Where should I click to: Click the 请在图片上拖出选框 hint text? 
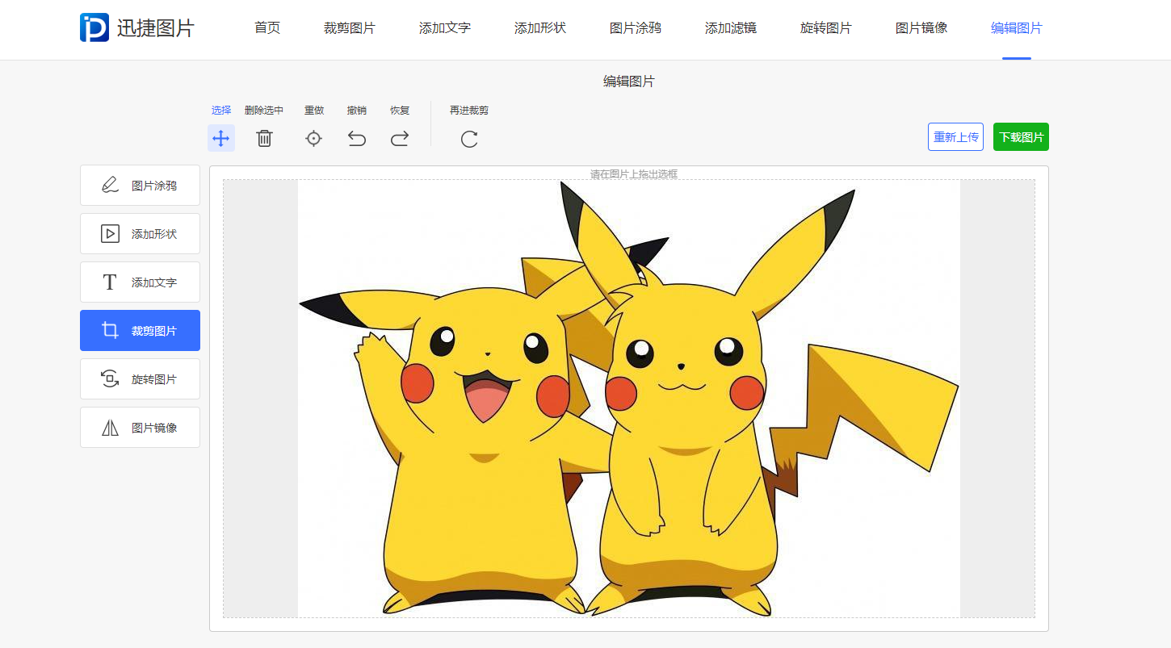634,174
